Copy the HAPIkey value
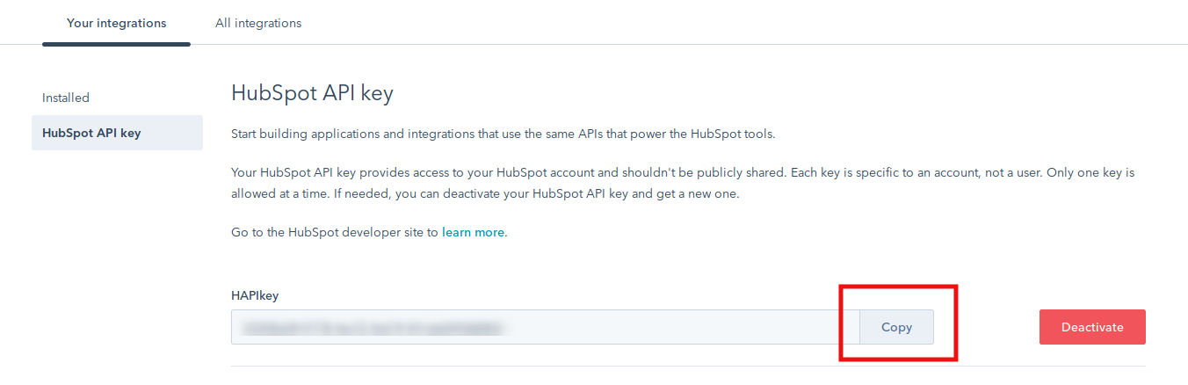The width and height of the screenshot is (1188, 385). click(x=896, y=327)
